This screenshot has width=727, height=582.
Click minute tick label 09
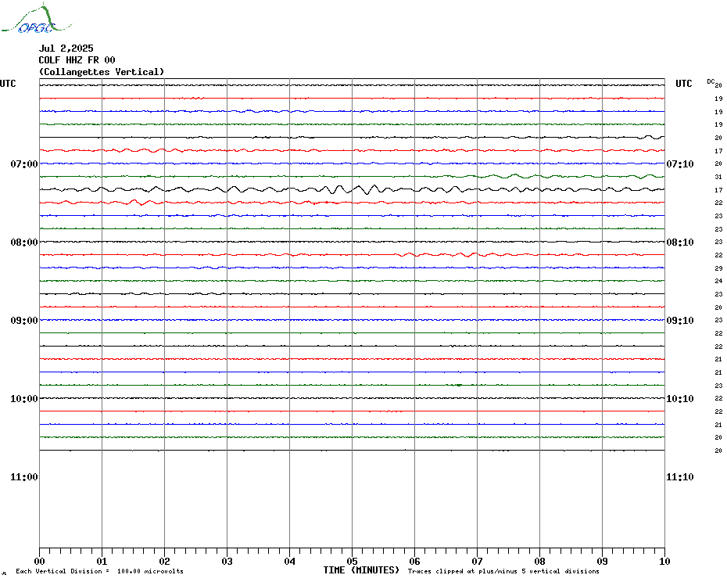click(602, 562)
